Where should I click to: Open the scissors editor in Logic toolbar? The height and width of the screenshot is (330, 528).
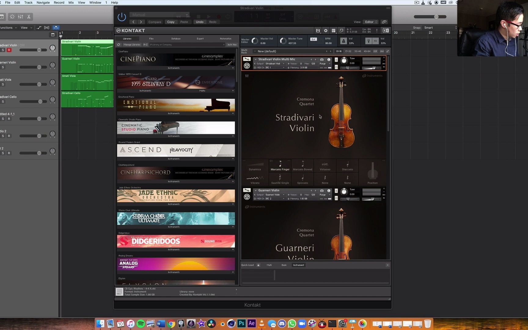click(29, 17)
